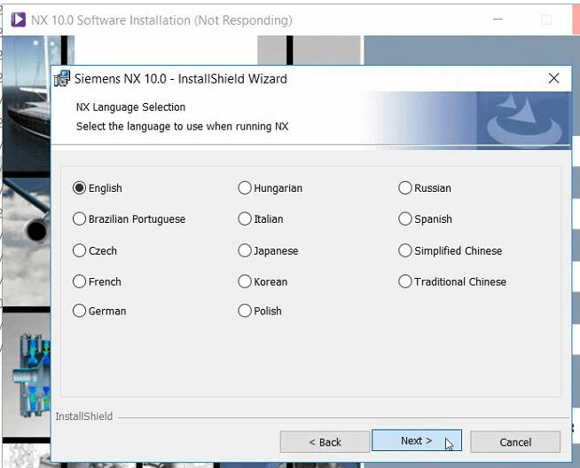Pick French as the NX language
The height and width of the screenshot is (468, 580).
click(x=80, y=282)
